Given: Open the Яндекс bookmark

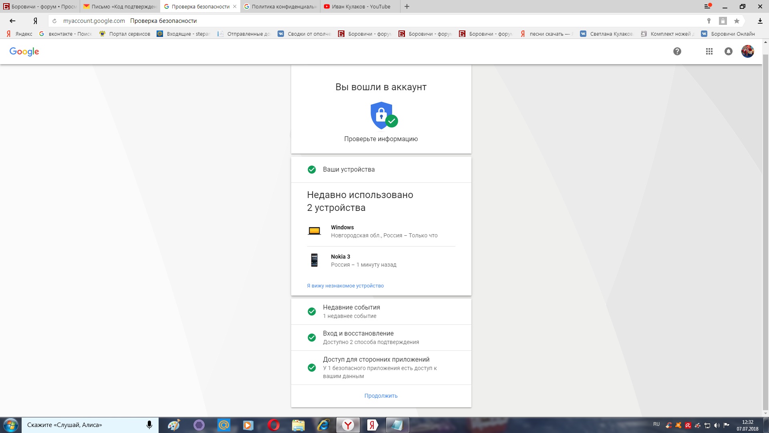Looking at the screenshot, I should [19, 34].
